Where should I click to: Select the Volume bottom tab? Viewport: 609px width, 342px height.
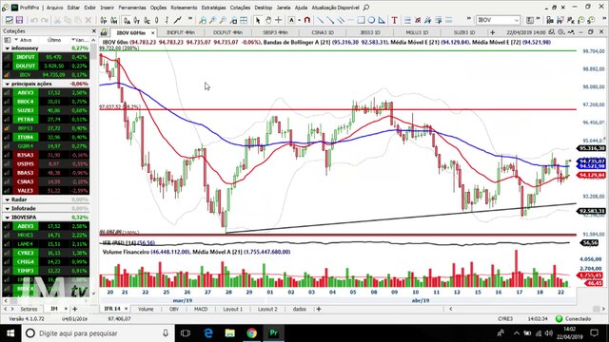[146, 309]
